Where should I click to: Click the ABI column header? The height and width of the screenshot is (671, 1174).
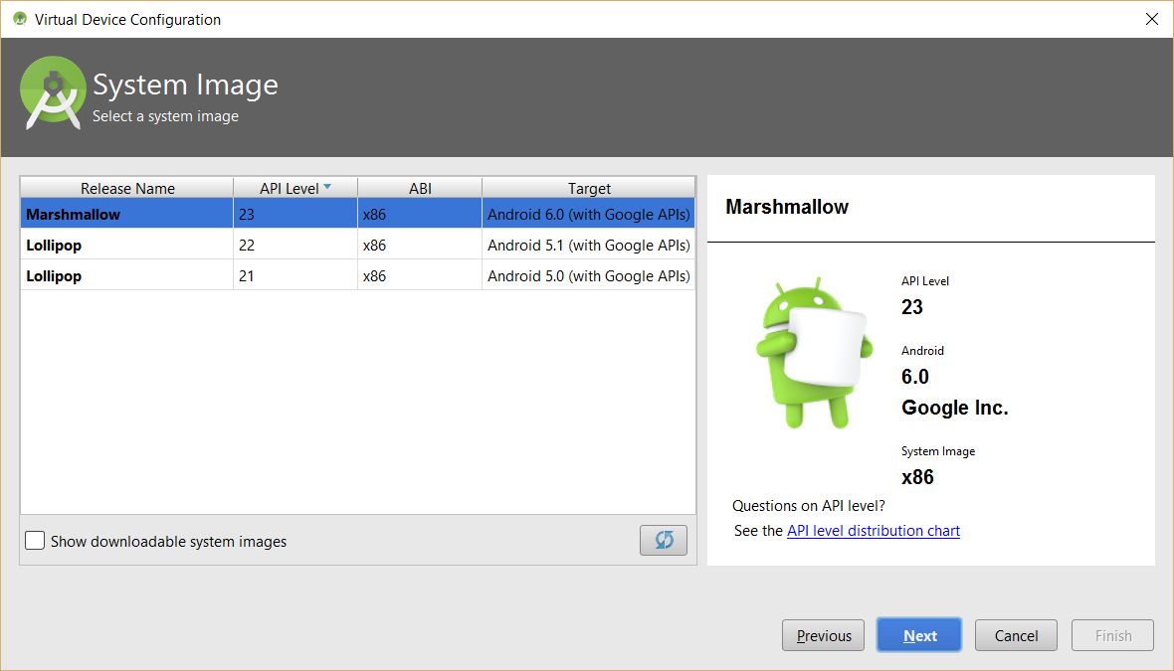(420, 188)
